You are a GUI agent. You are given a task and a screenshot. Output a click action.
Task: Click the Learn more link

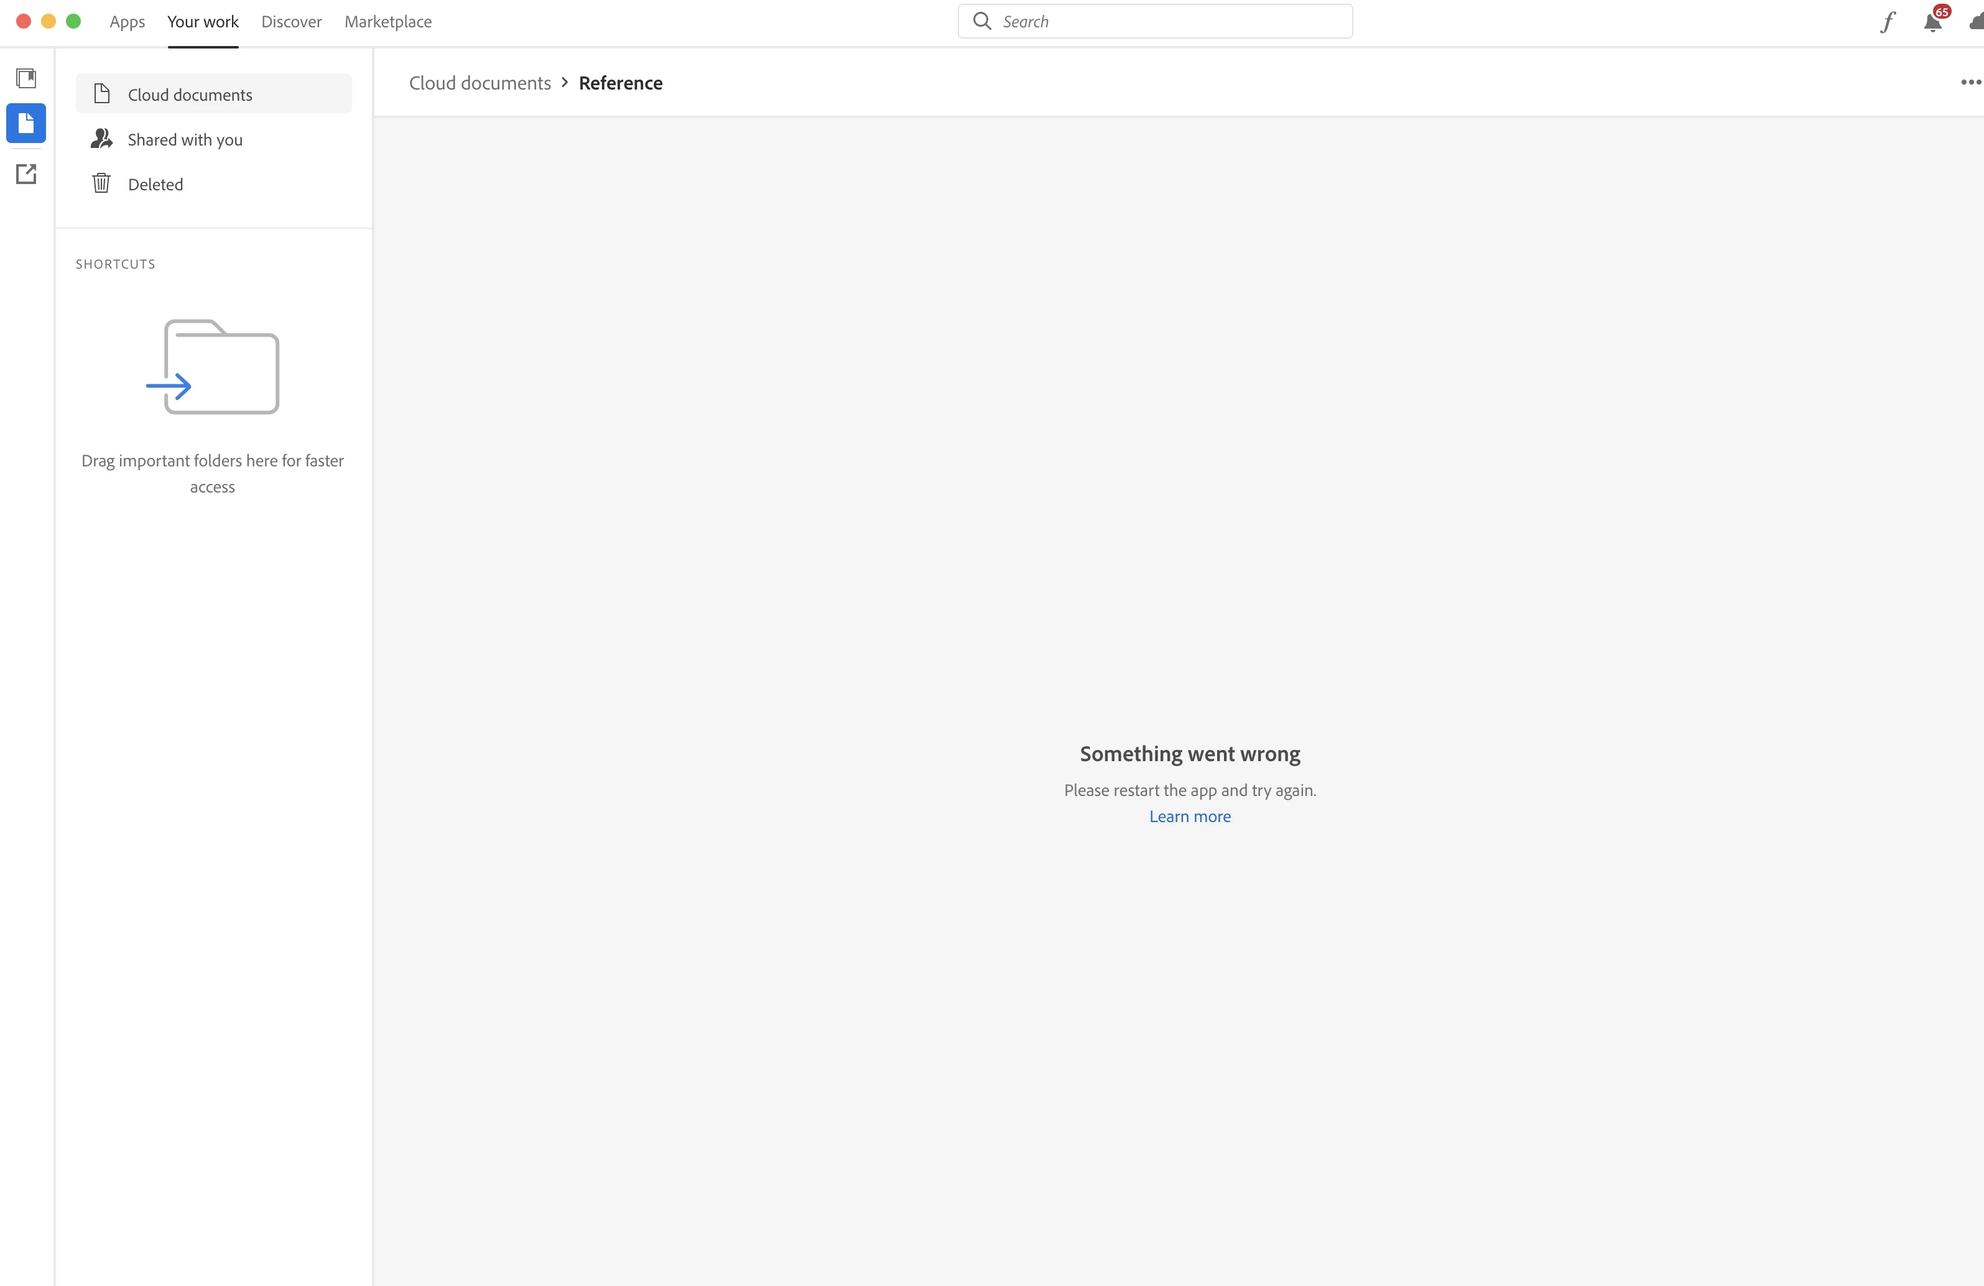click(1190, 816)
